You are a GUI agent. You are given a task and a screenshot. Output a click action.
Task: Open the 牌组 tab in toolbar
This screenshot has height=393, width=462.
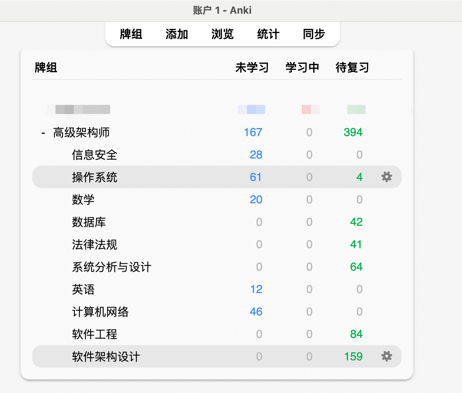coord(131,34)
